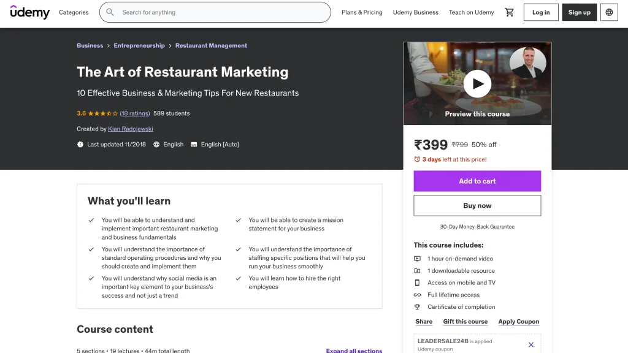Open Teach on Udemy

click(471, 12)
